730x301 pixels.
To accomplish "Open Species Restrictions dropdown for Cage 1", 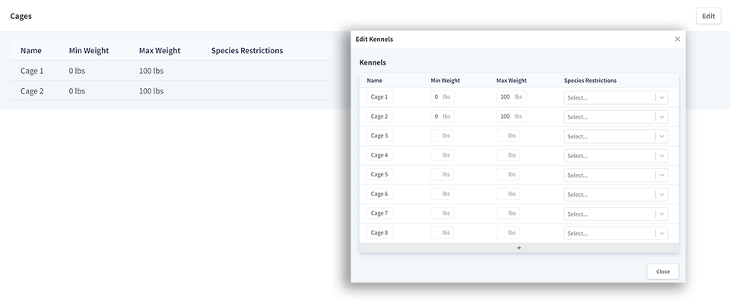I will [616, 98].
